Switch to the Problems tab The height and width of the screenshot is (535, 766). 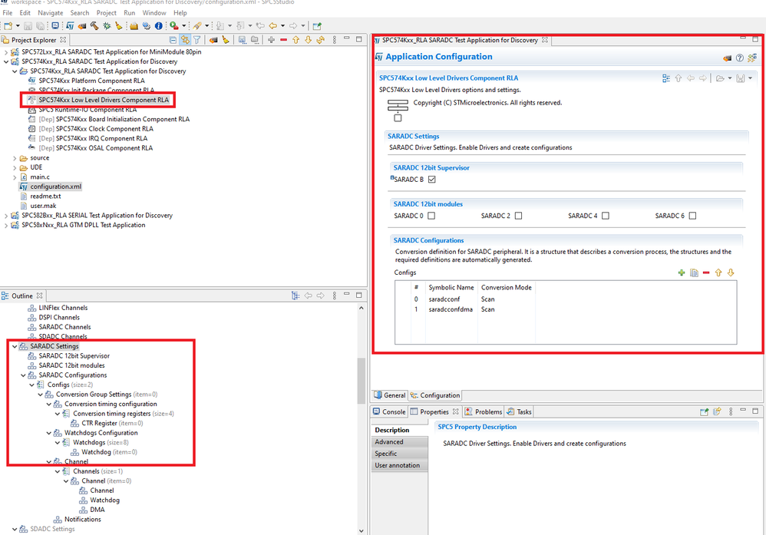point(484,412)
